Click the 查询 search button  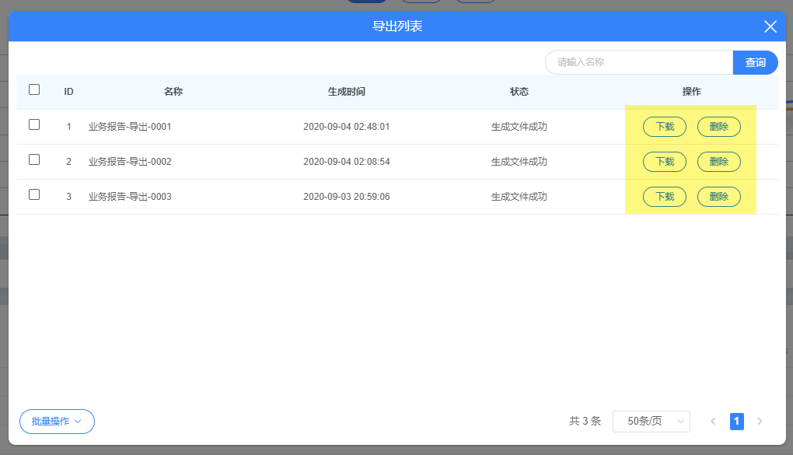[755, 62]
